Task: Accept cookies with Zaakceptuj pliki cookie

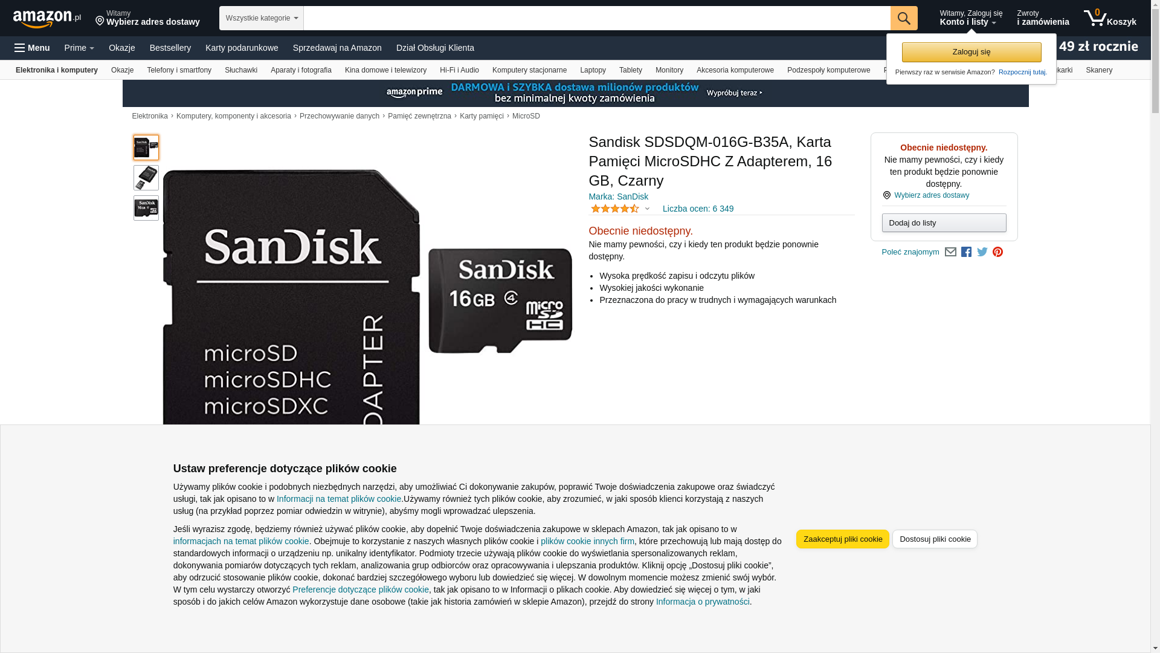Action: coord(843,539)
